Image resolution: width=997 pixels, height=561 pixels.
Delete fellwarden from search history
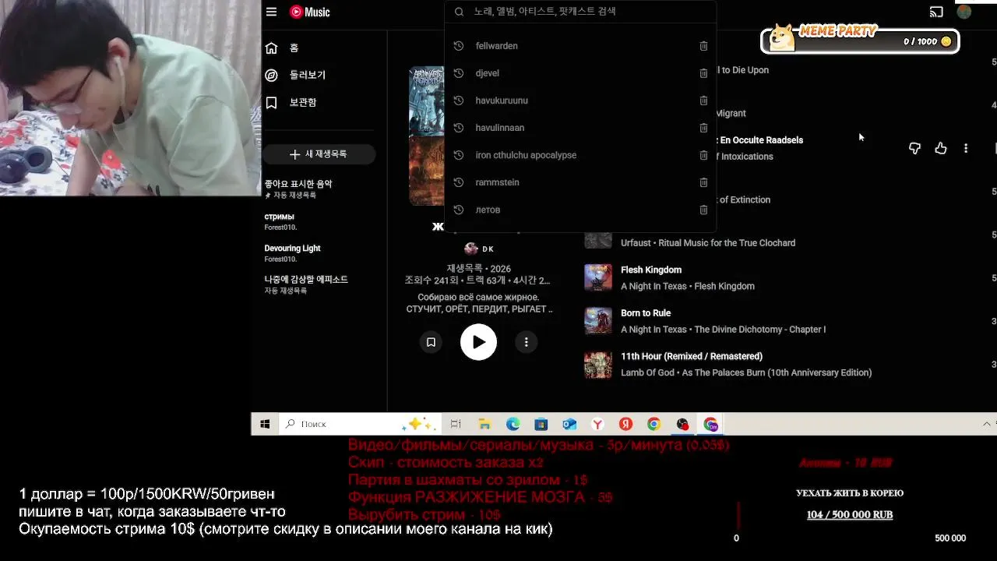[x=703, y=46]
